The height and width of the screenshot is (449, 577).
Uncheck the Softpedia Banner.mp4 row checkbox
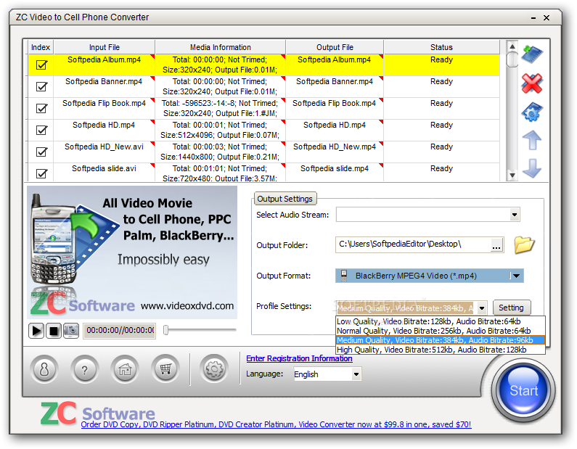(x=41, y=86)
